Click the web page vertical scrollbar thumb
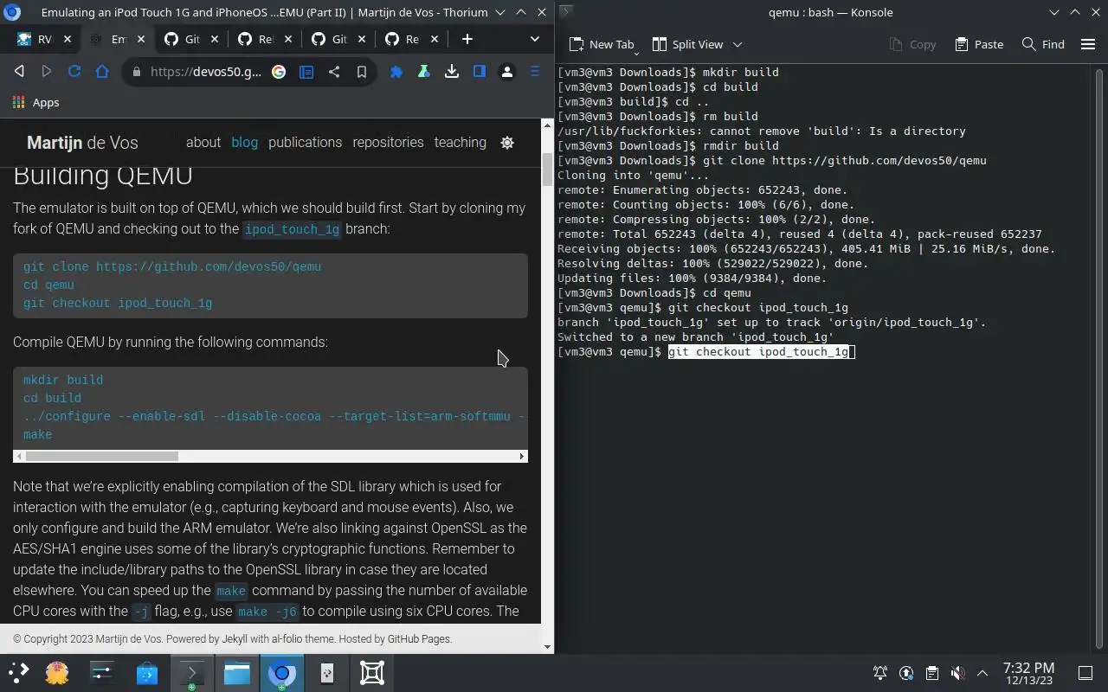The width and height of the screenshot is (1108, 692). click(x=547, y=169)
